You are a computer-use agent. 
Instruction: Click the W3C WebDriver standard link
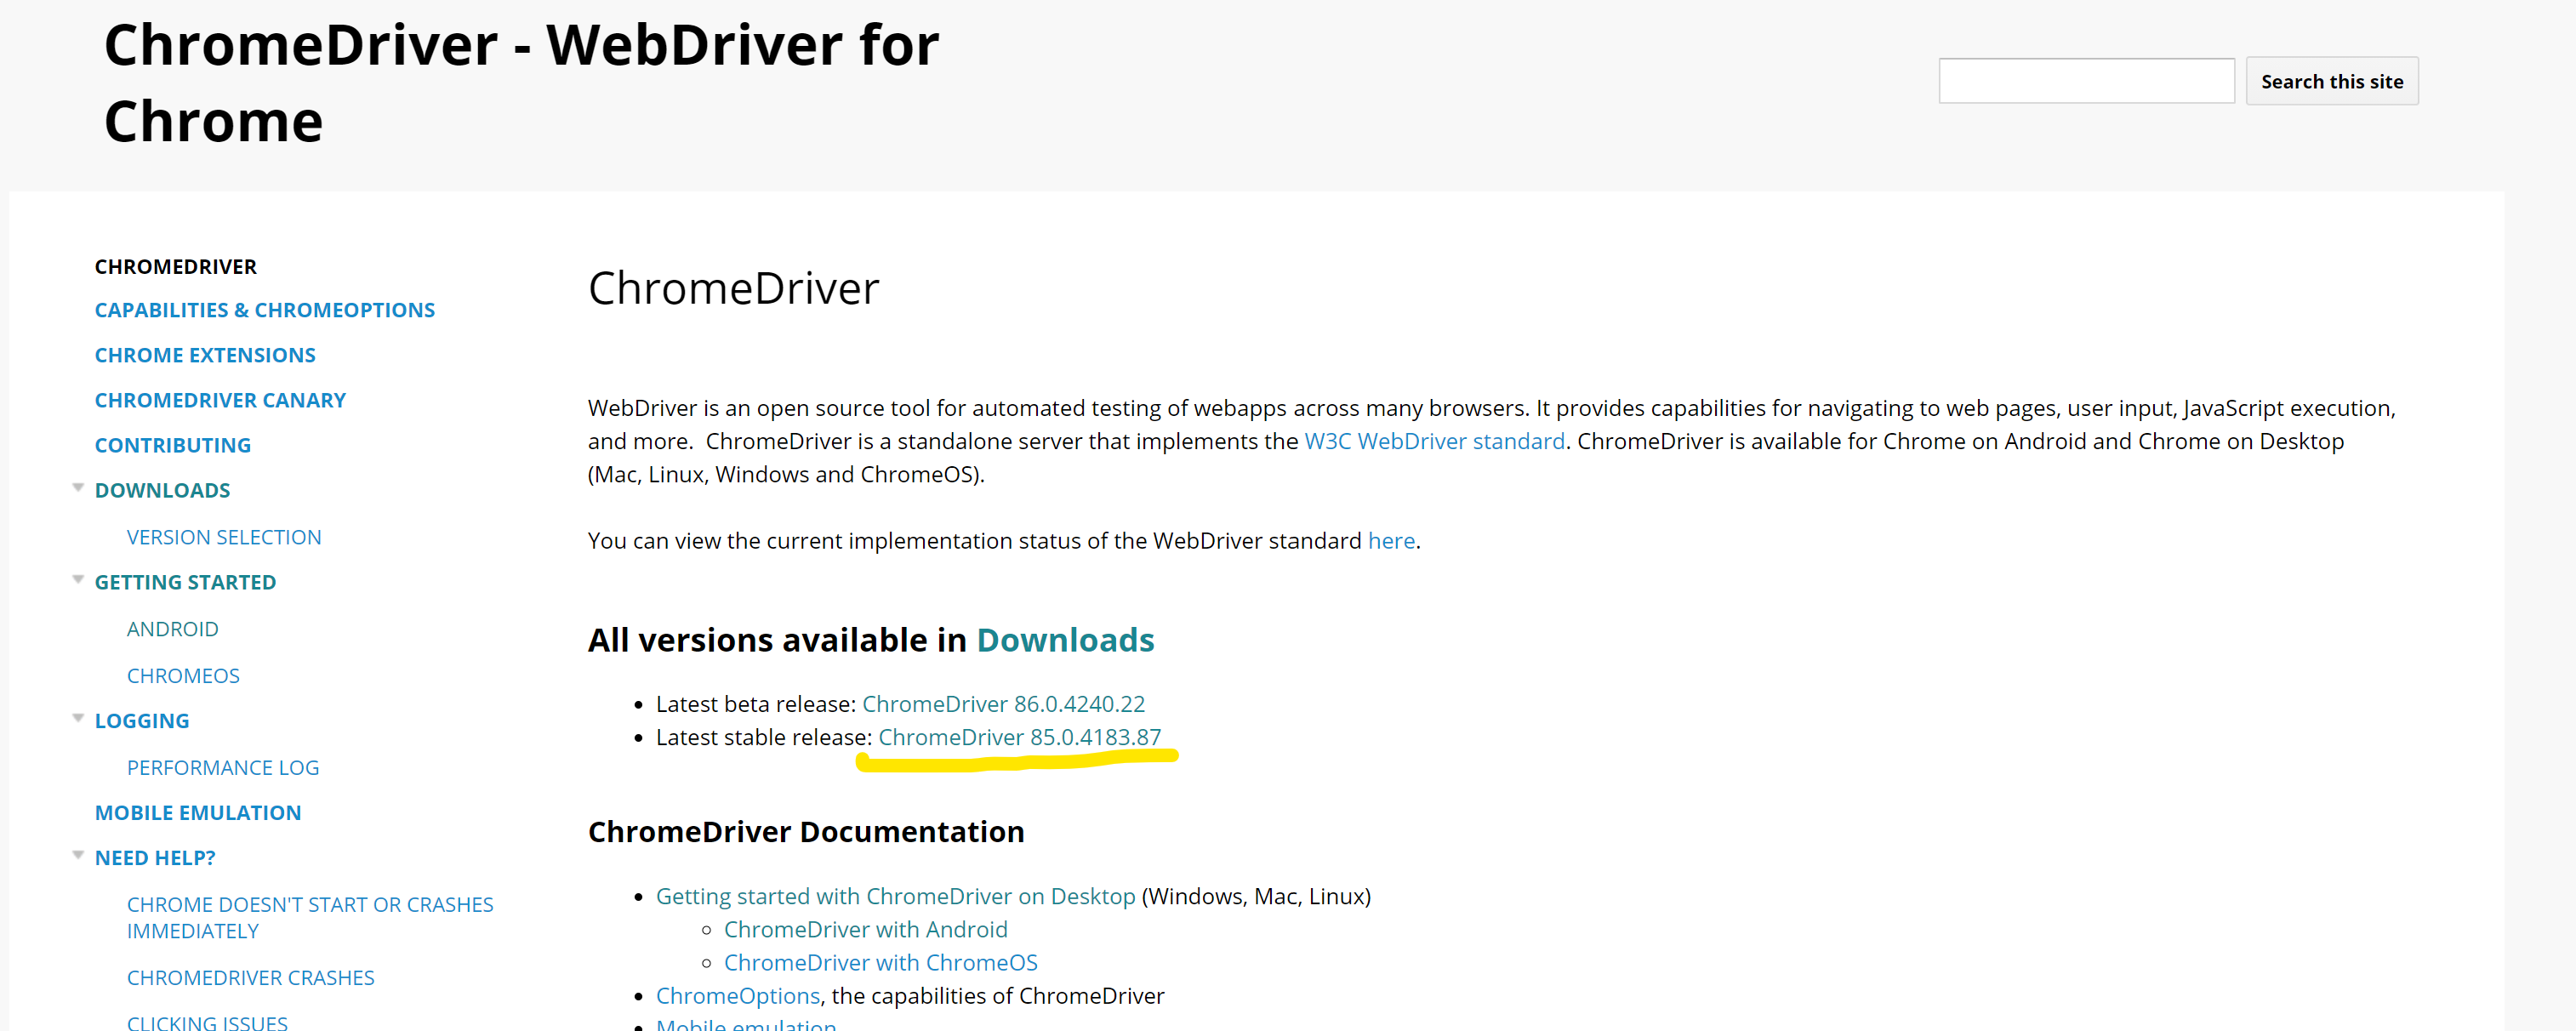point(1434,441)
